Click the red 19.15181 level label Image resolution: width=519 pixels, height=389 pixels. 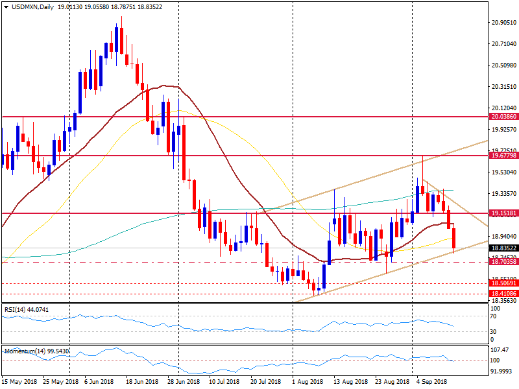(x=503, y=213)
